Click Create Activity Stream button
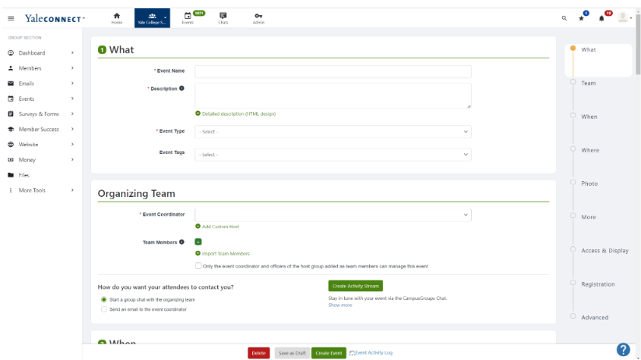 point(355,286)
